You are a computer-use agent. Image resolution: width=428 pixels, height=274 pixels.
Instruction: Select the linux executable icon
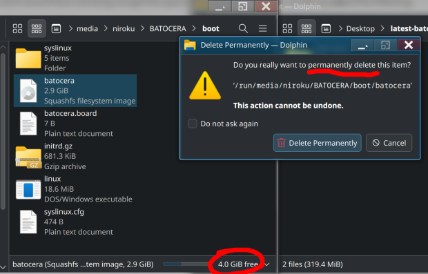(x=28, y=189)
